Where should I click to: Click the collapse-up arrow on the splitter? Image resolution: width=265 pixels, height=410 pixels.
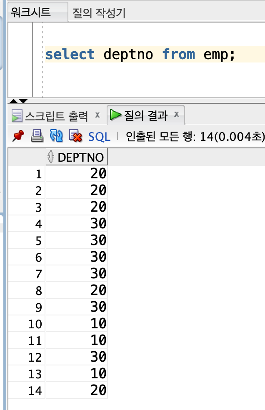(13, 101)
